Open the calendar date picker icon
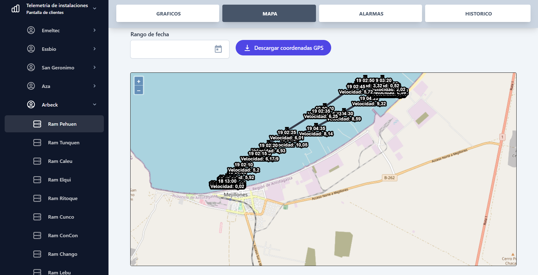Image resolution: width=538 pixels, height=275 pixels. [218, 49]
